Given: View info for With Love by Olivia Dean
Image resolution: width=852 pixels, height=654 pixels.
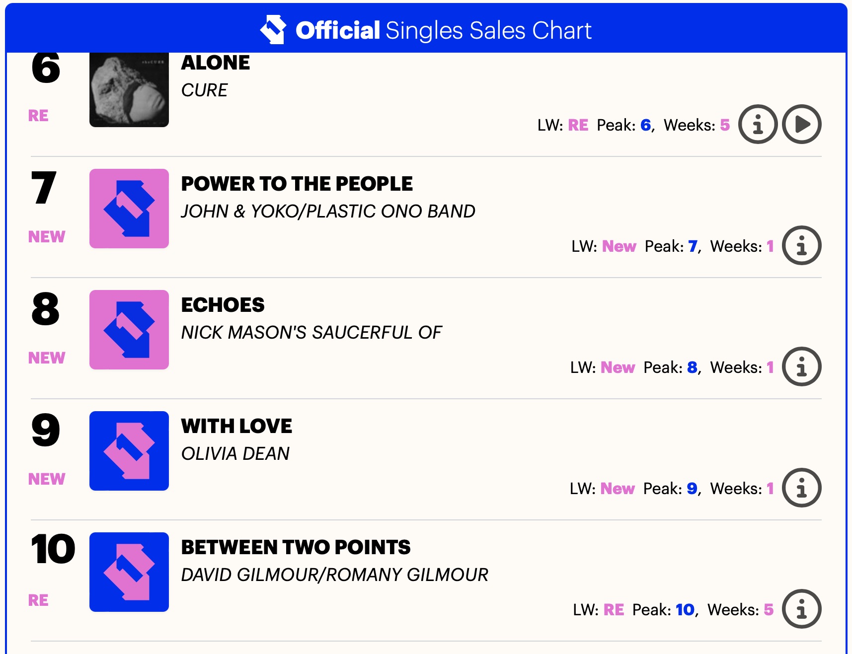Looking at the screenshot, I should coord(801,488).
